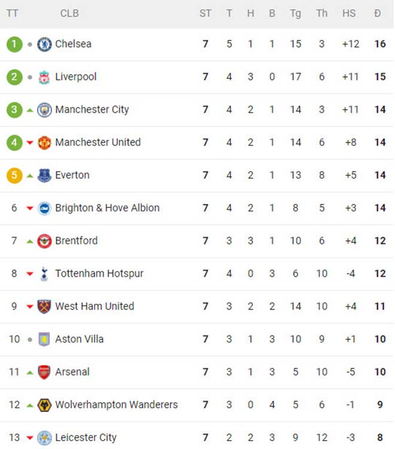Click the Wolverhampton Wanderers crest icon

tap(44, 405)
